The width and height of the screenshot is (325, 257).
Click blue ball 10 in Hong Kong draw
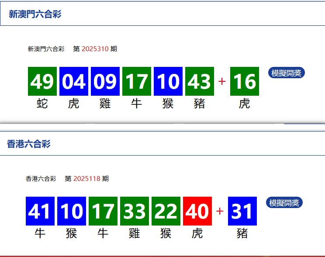(x=72, y=211)
